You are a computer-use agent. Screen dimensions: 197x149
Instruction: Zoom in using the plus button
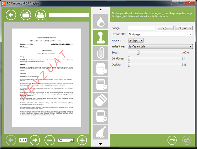click(x=82, y=140)
